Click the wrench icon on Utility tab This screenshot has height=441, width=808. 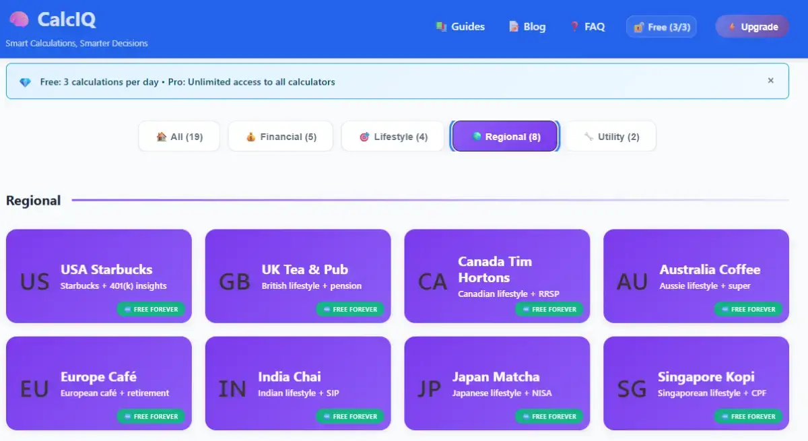589,137
